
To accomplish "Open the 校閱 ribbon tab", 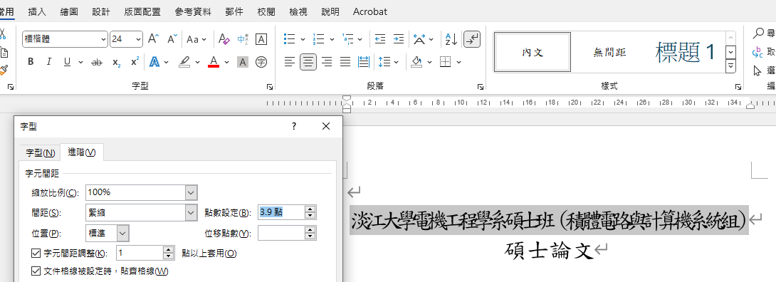I will coord(266,11).
